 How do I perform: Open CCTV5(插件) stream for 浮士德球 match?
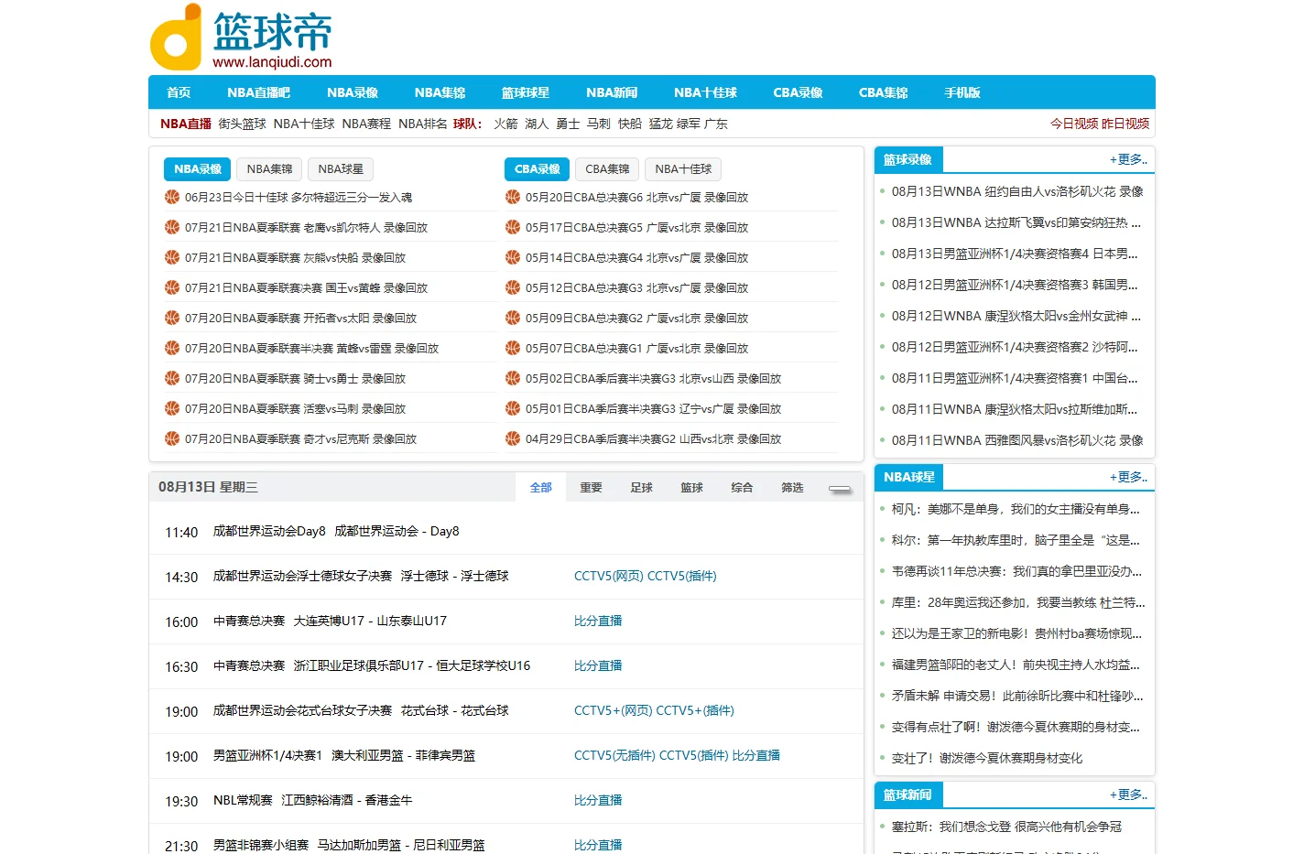(682, 576)
